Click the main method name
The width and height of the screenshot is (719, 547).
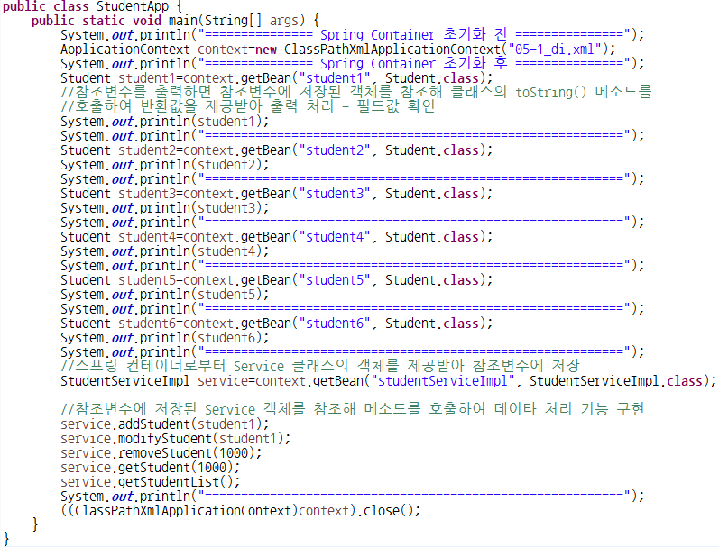click(183, 21)
